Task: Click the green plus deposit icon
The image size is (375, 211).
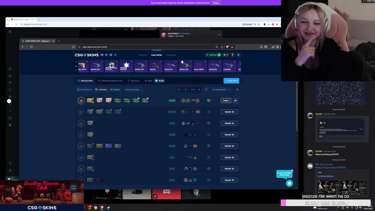Action: click(219, 55)
